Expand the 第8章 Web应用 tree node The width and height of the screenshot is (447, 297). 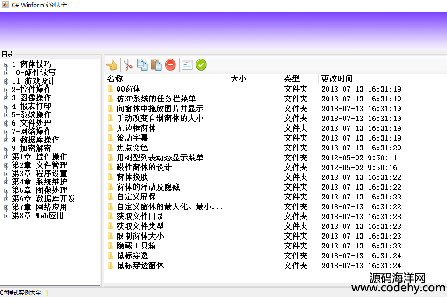point(6,216)
